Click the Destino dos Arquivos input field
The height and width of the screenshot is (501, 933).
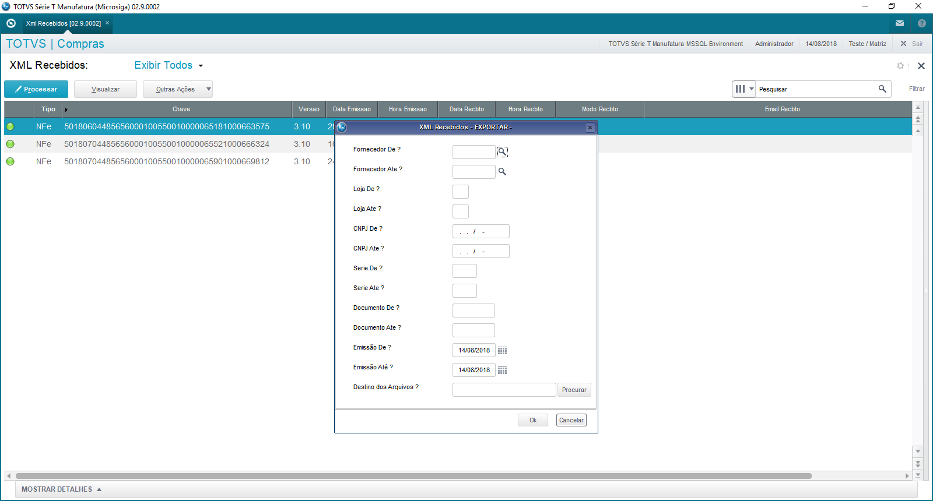pos(504,390)
